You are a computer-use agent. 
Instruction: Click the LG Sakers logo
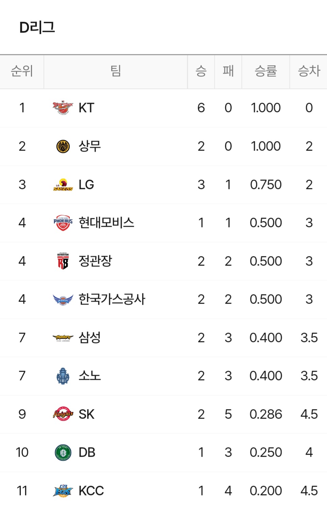click(x=63, y=185)
